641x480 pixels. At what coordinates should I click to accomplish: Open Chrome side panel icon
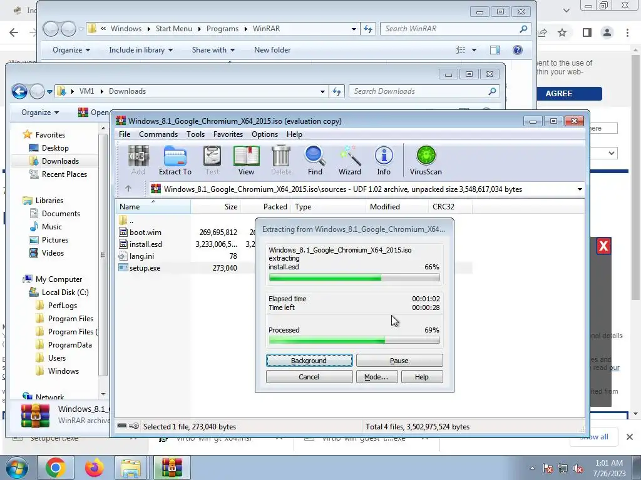(x=587, y=32)
